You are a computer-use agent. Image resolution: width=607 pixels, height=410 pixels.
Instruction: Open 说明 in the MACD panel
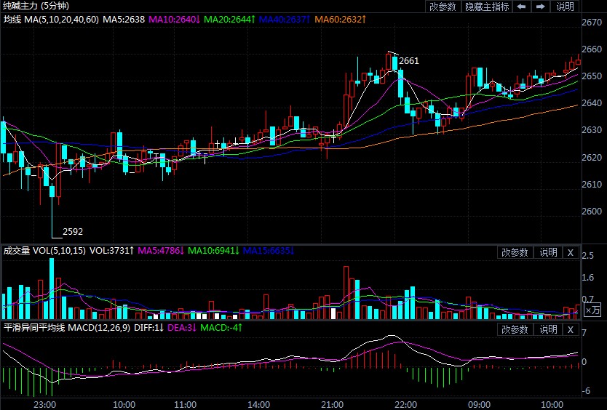tap(547, 329)
